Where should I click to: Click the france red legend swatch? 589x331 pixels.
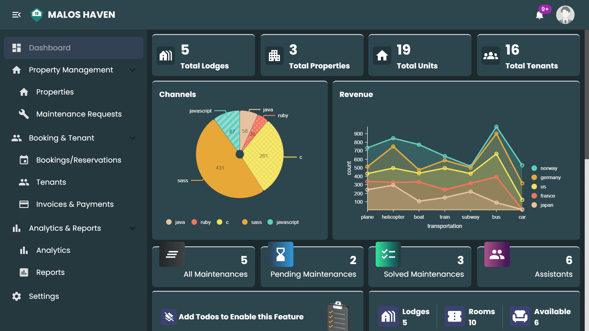(534, 196)
